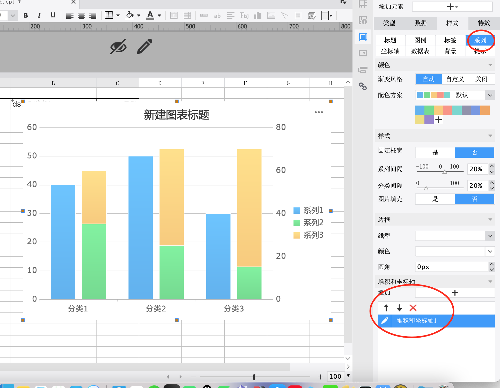Insert plain text with ab icon
The height and width of the screenshot is (388, 500).
(x=217, y=16)
